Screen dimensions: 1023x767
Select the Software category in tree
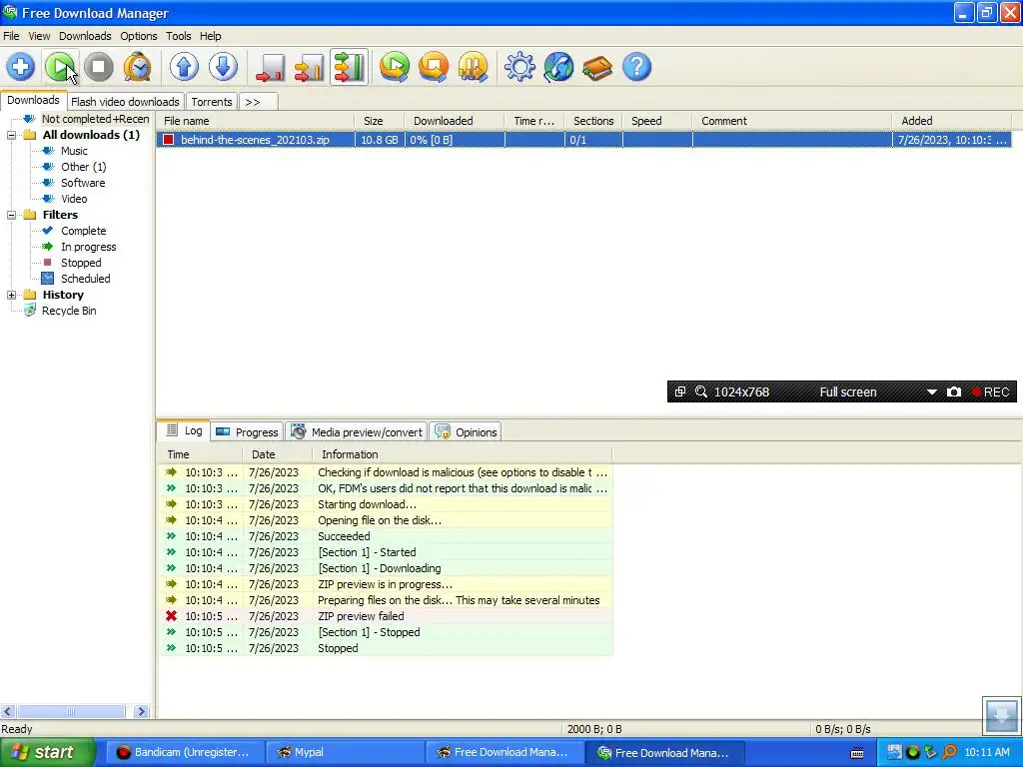[83, 183]
